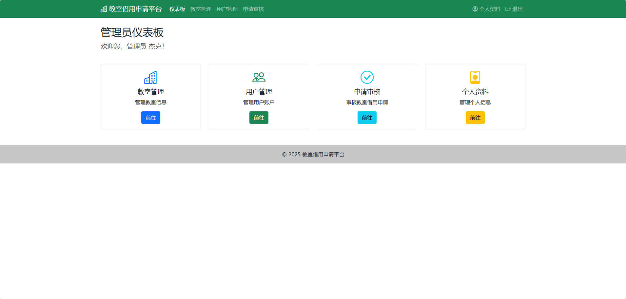
Task: Open 教室管理 in the top navigation
Action: pos(201,9)
